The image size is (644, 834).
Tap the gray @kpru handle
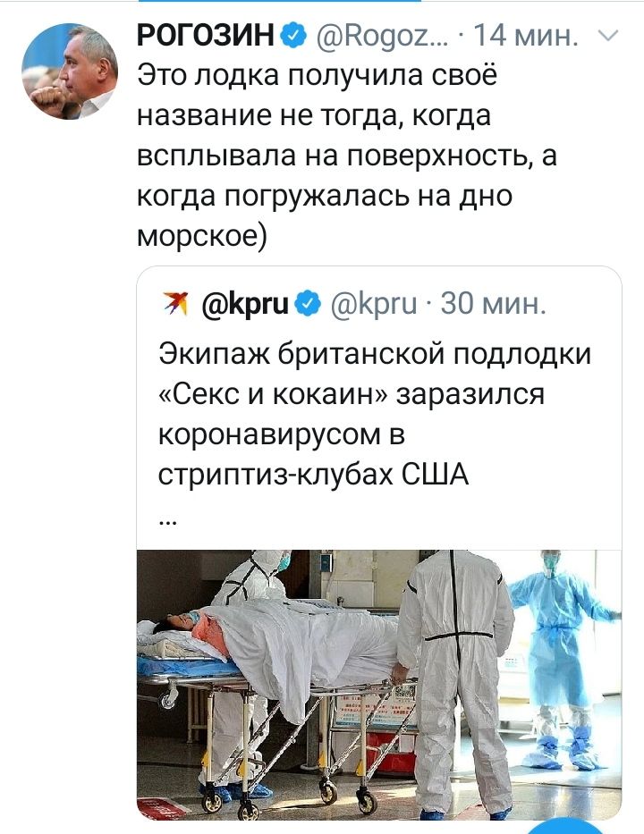point(374,304)
